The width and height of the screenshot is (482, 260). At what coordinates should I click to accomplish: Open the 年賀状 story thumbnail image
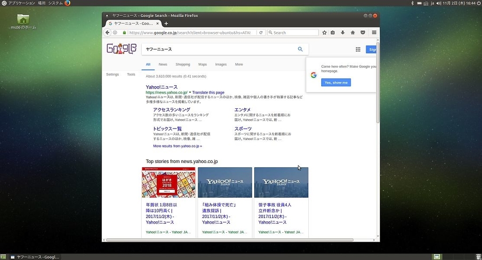(x=169, y=182)
